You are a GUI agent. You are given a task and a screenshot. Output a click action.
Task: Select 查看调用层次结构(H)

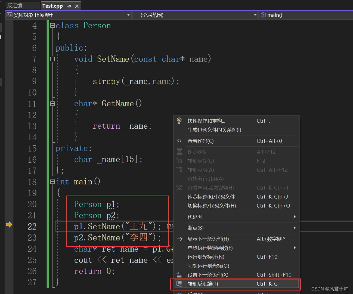pyautogui.click(x=237, y=188)
